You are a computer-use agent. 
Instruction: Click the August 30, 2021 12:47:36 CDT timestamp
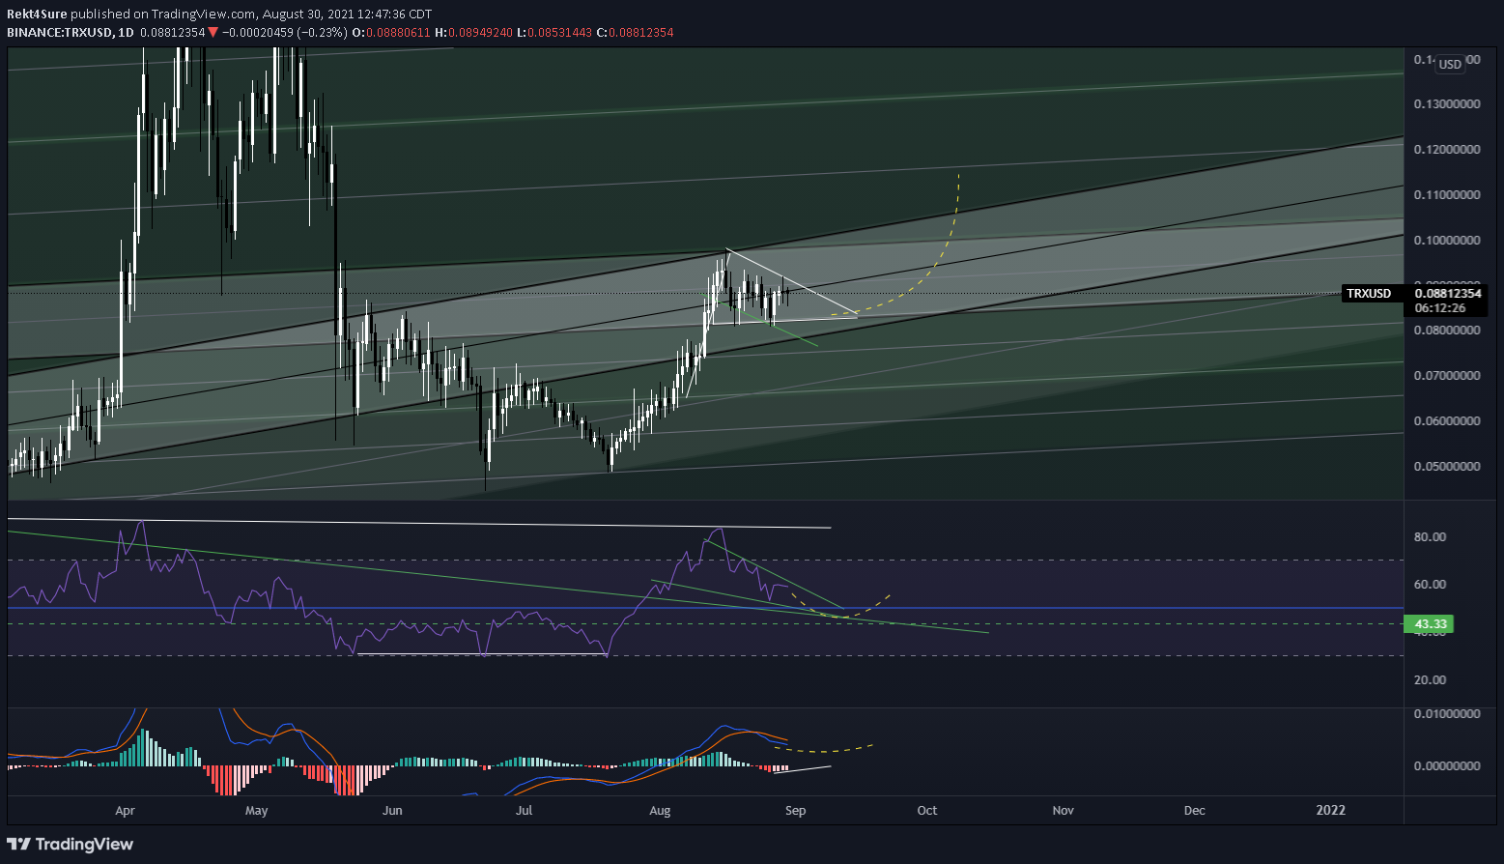[348, 14]
